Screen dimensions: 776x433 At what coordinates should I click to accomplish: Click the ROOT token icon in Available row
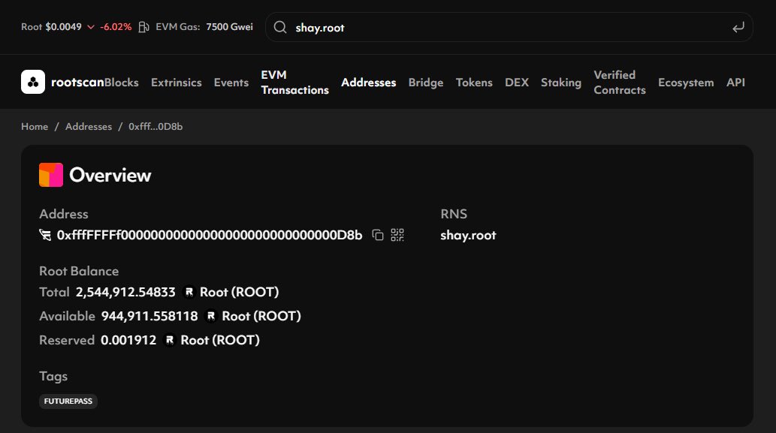(211, 316)
